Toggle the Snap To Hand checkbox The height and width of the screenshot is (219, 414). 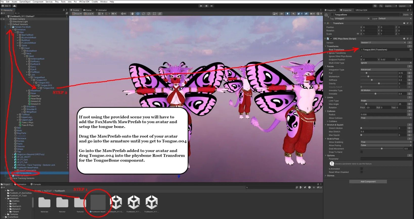point(361,152)
